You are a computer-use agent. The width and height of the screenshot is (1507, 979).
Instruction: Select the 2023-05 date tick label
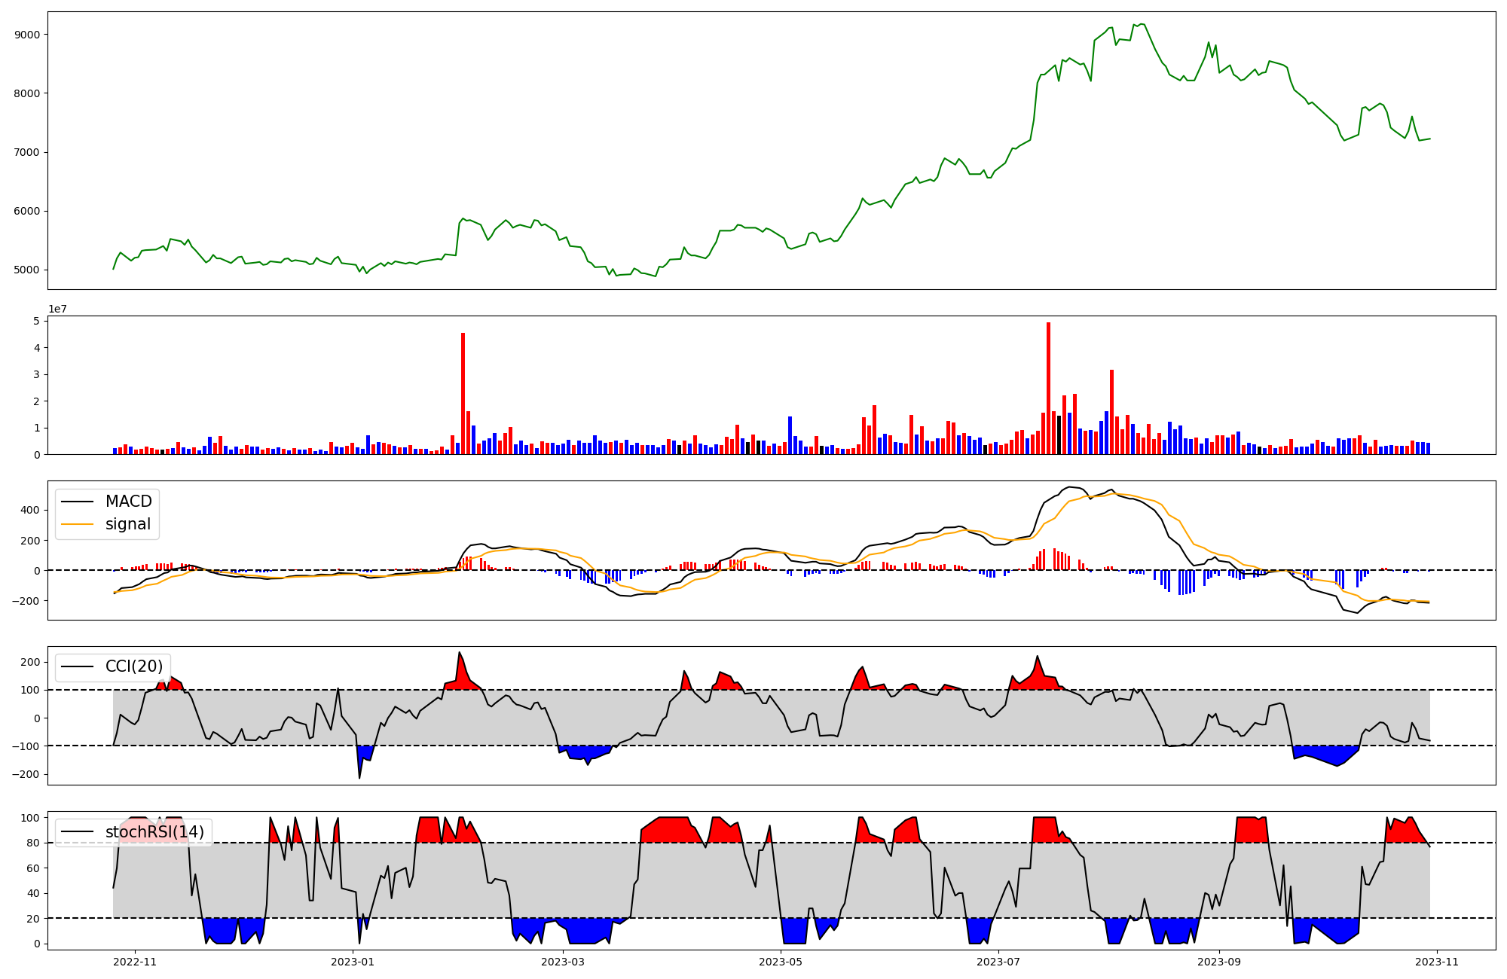click(x=781, y=962)
